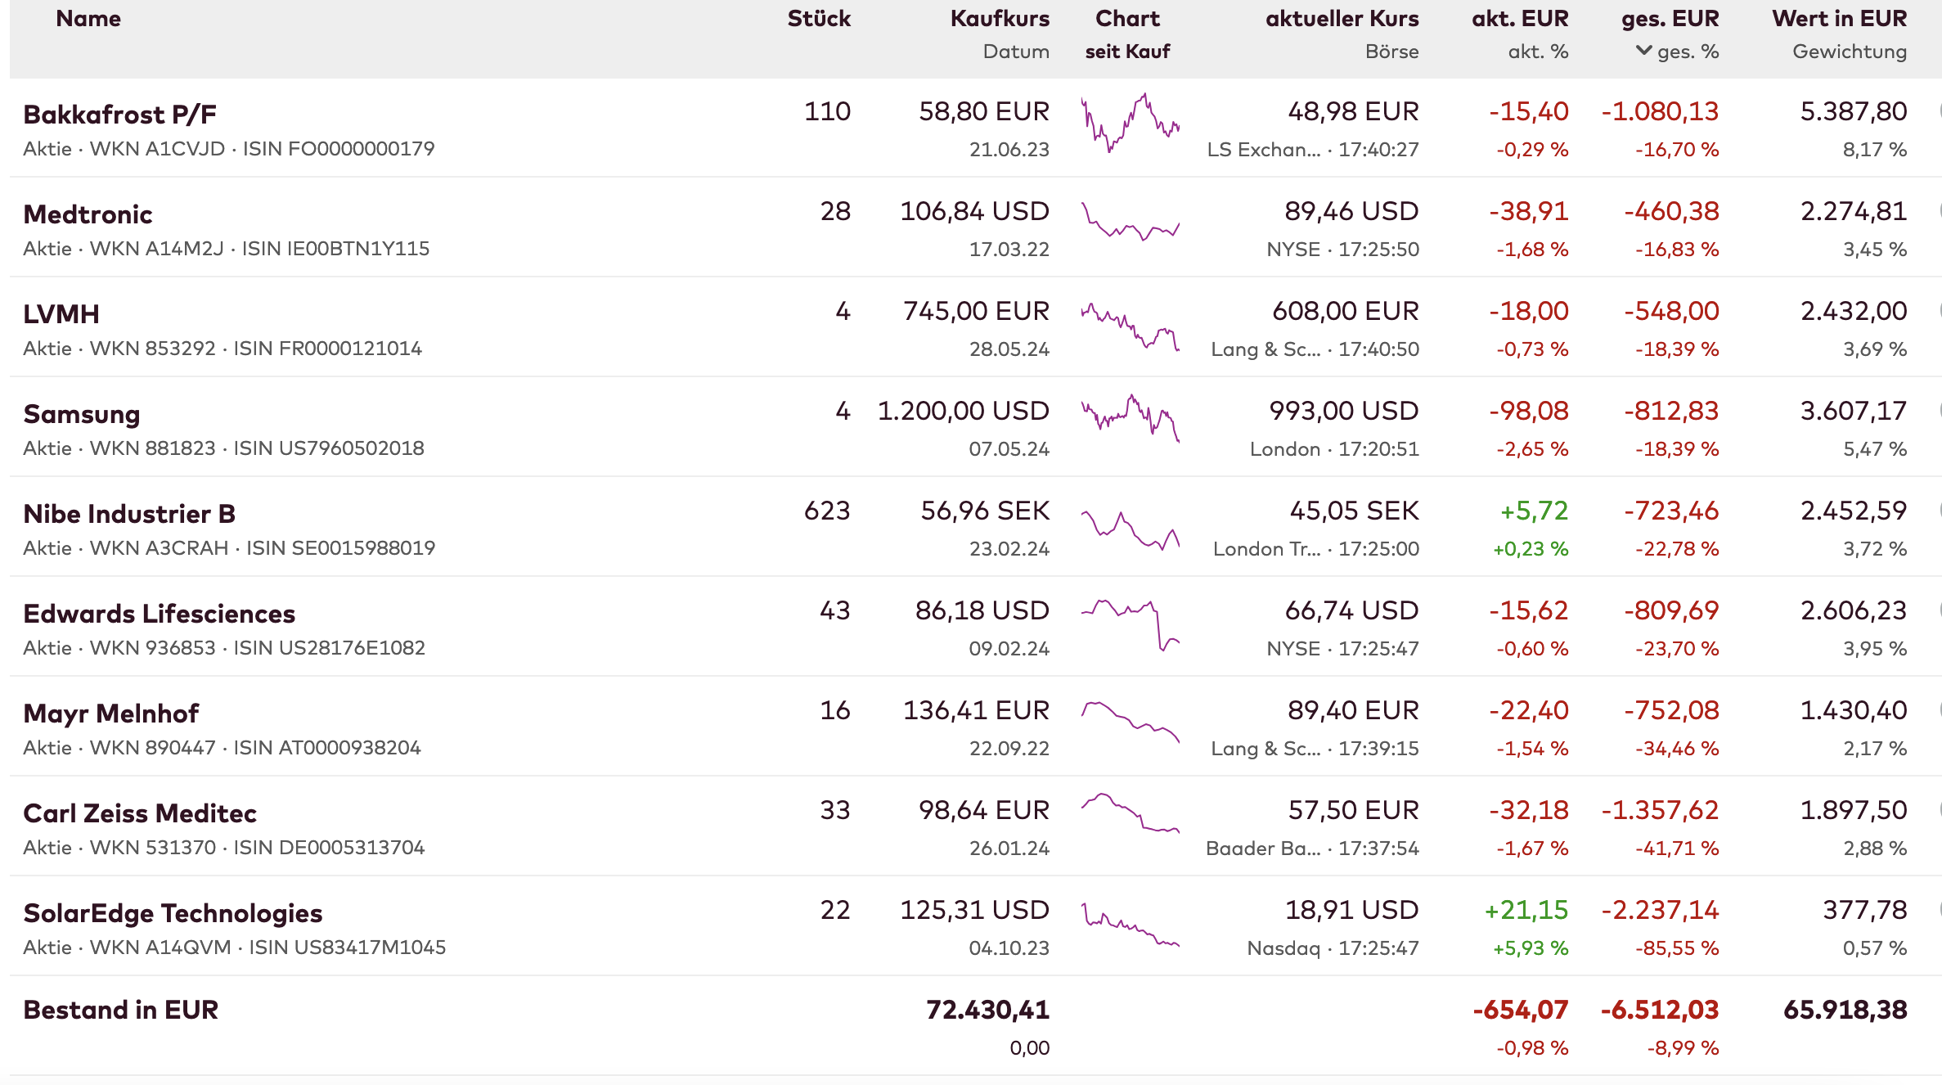View Mayr Melnhof sparkline chart
This screenshot has height=1085, width=1942.
(1130, 722)
